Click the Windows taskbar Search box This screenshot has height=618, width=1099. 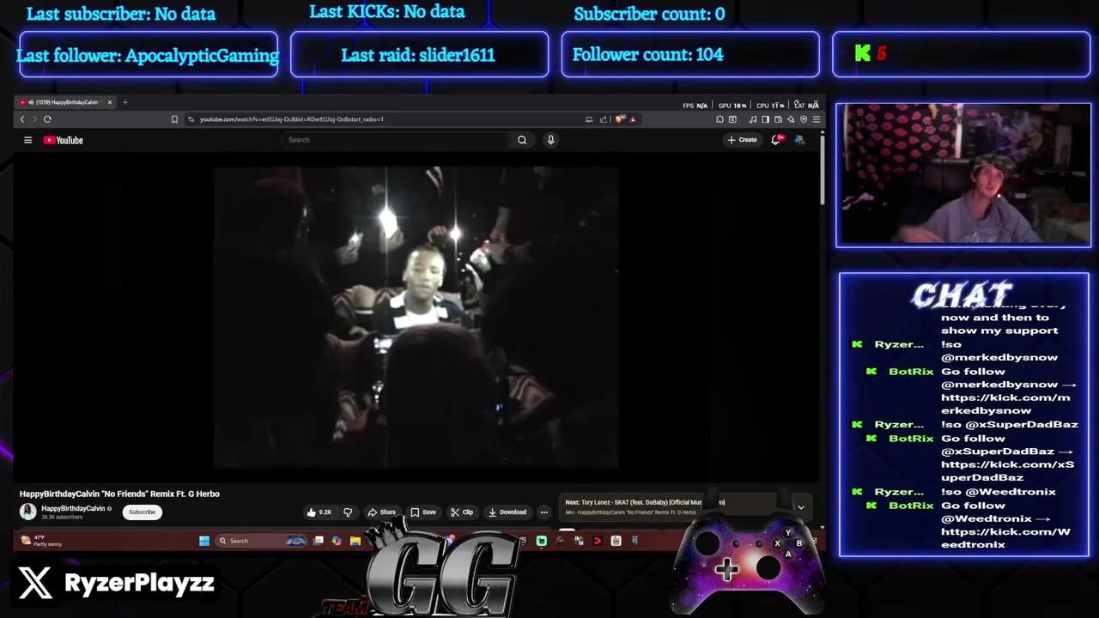click(259, 541)
